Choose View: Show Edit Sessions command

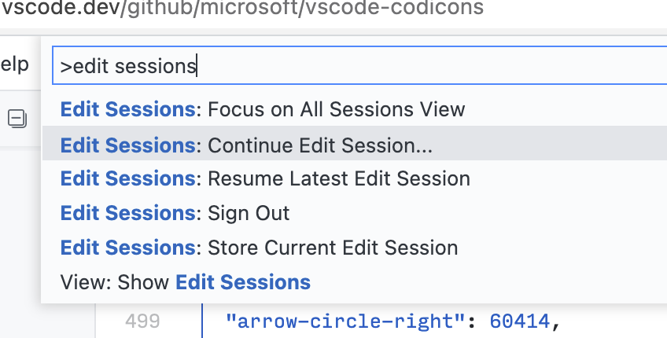coord(354,282)
